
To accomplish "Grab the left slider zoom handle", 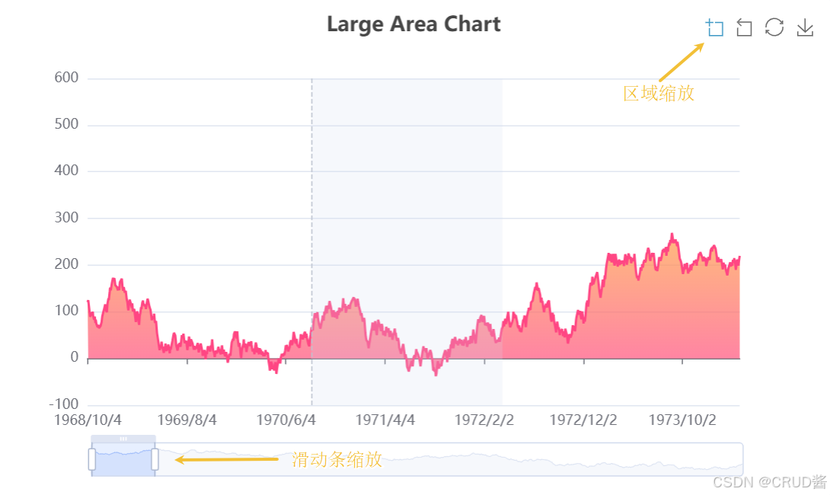I will click(92, 459).
